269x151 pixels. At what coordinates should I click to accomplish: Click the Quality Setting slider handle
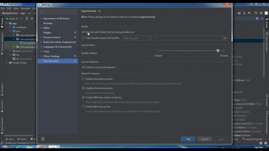tap(218, 50)
